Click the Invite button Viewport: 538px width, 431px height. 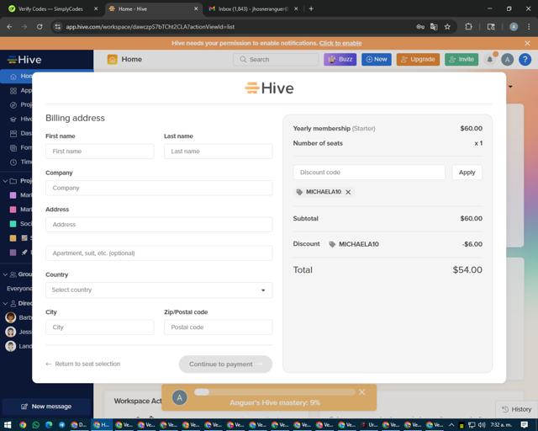[x=462, y=59]
